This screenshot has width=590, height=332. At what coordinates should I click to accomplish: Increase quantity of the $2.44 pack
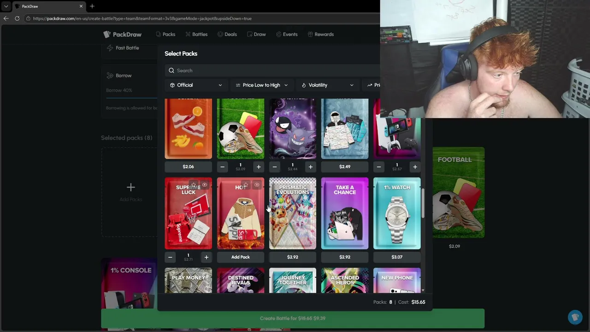[x=311, y=167]
